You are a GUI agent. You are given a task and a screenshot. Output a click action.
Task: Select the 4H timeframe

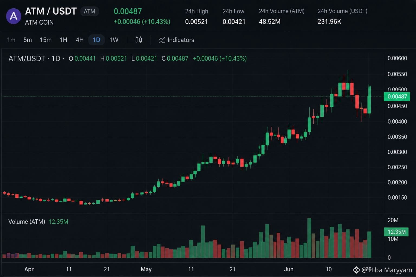(80, 40)
